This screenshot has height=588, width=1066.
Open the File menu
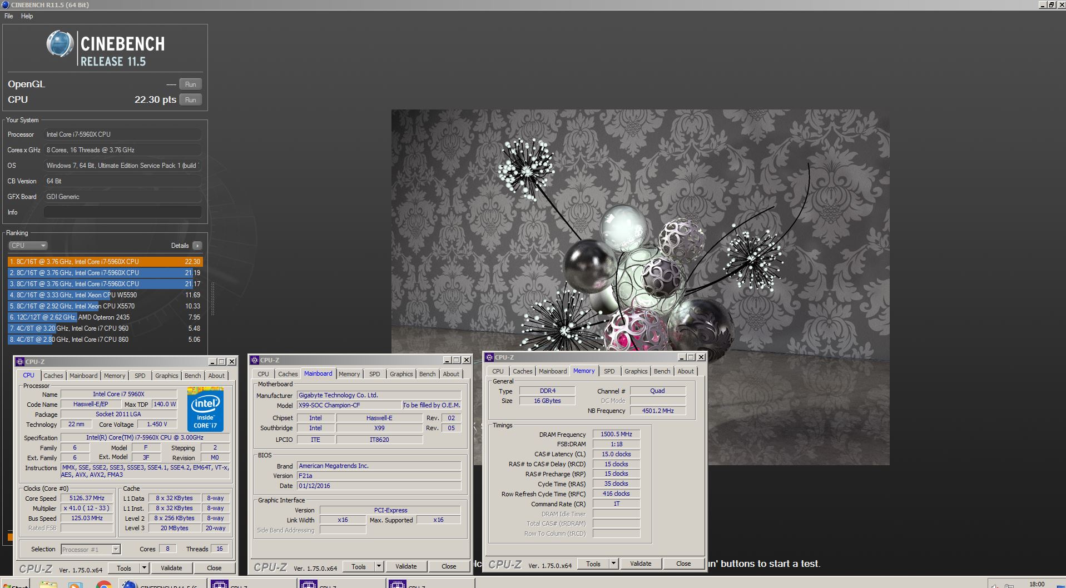tap(8, 16)
